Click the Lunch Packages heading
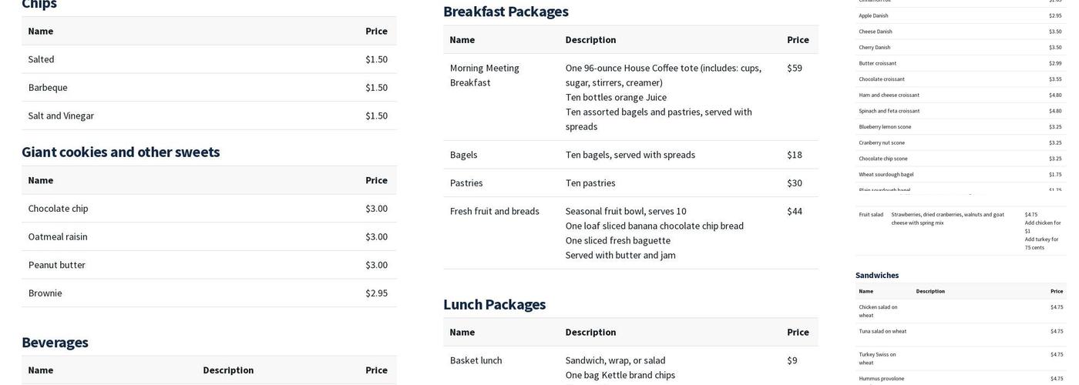 click(494, 304)
